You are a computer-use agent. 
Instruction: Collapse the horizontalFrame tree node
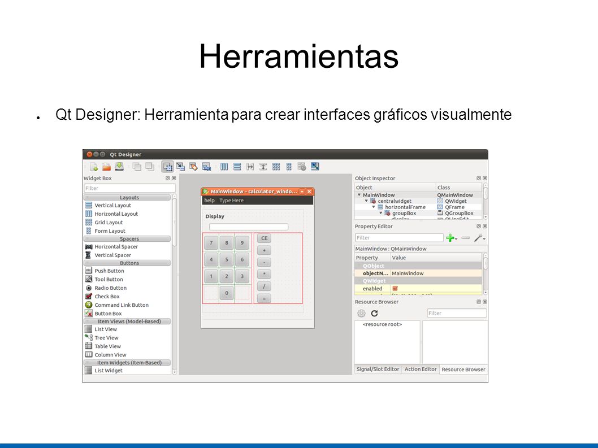(x=374, y=207)
